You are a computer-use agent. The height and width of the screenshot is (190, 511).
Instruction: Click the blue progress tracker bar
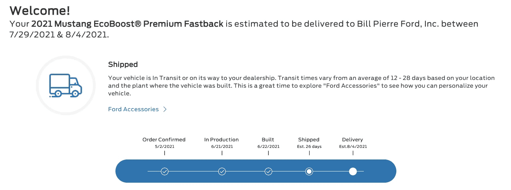[x=256, y=171]
